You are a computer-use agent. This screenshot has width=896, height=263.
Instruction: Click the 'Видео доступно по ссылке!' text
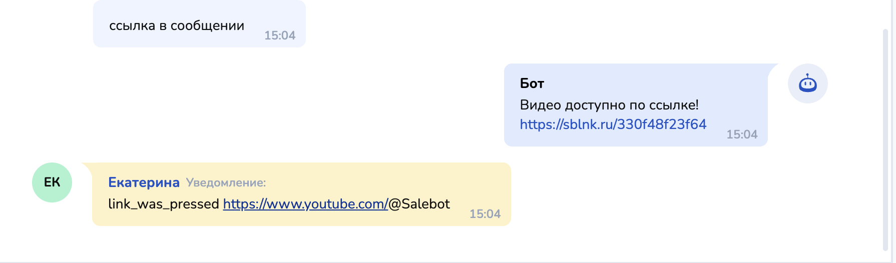[609, 105]
